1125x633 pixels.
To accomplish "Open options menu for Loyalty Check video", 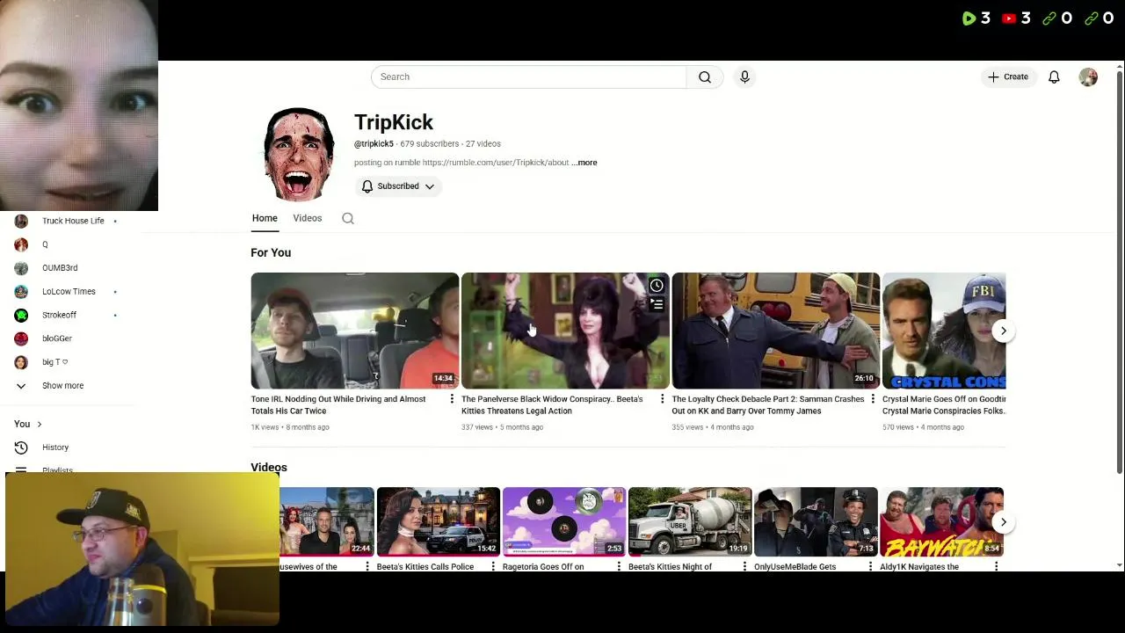I will pyautogui.click(x=873, y=400).
